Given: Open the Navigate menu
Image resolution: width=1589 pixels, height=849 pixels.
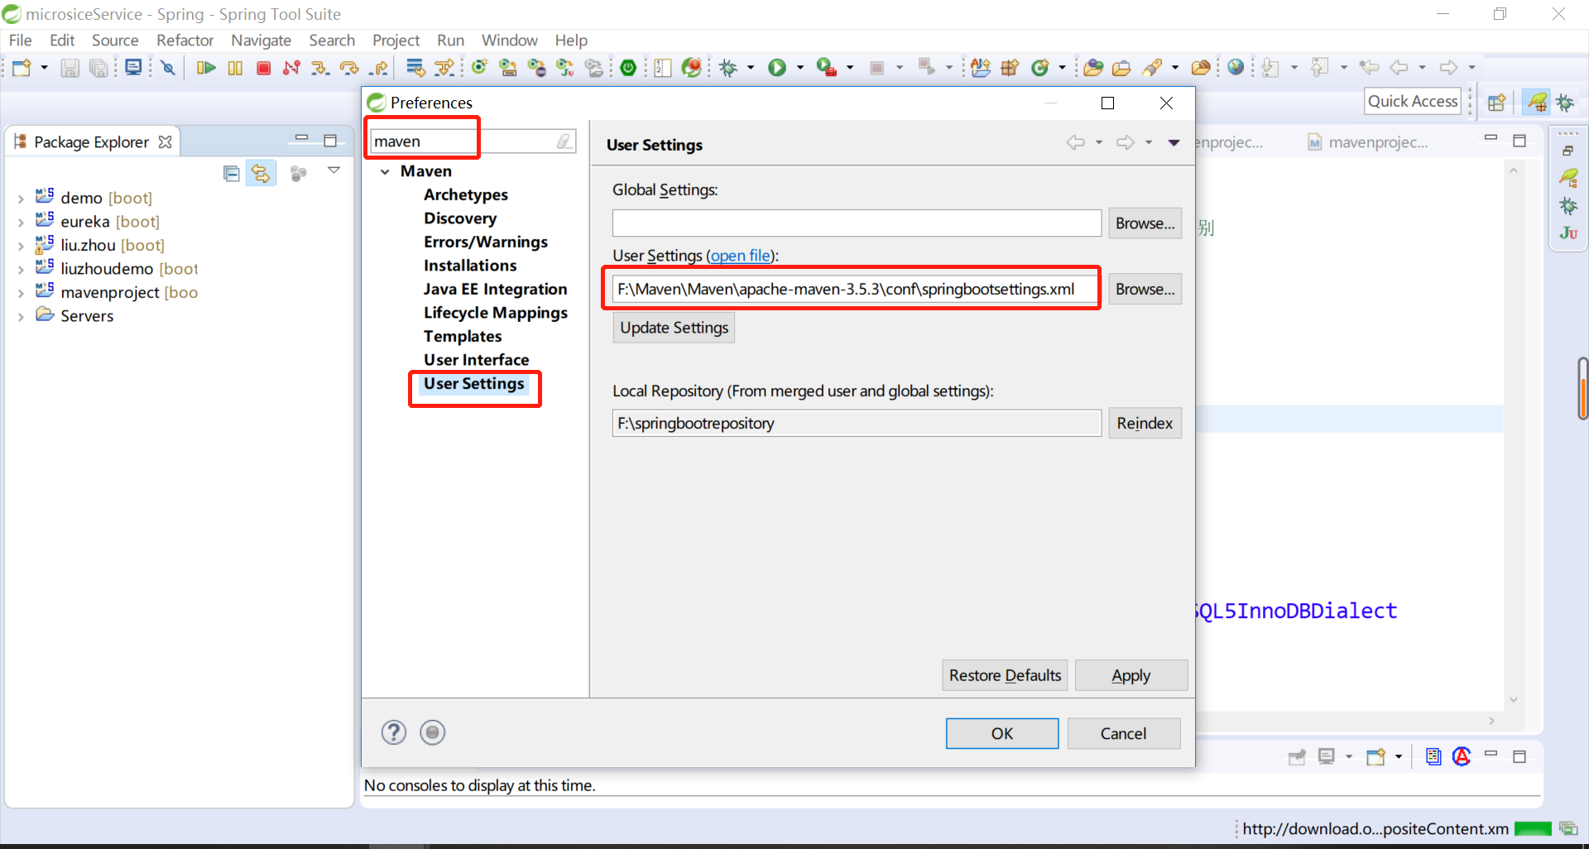Looking at the screenshot, I should [261, 40].
